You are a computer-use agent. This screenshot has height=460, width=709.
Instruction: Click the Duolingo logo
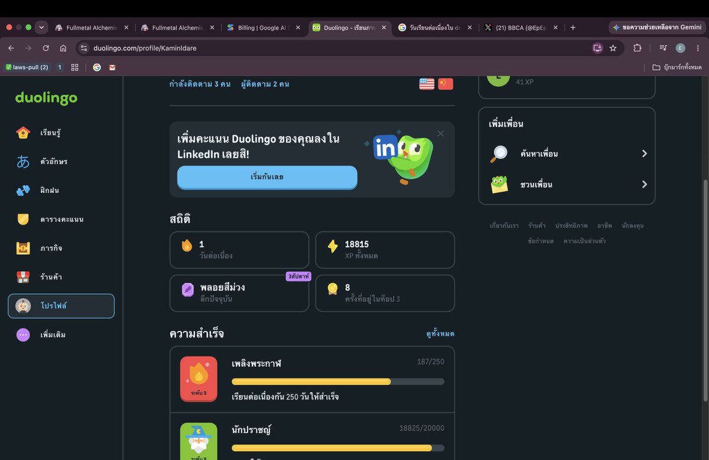(x=46, y=98)
